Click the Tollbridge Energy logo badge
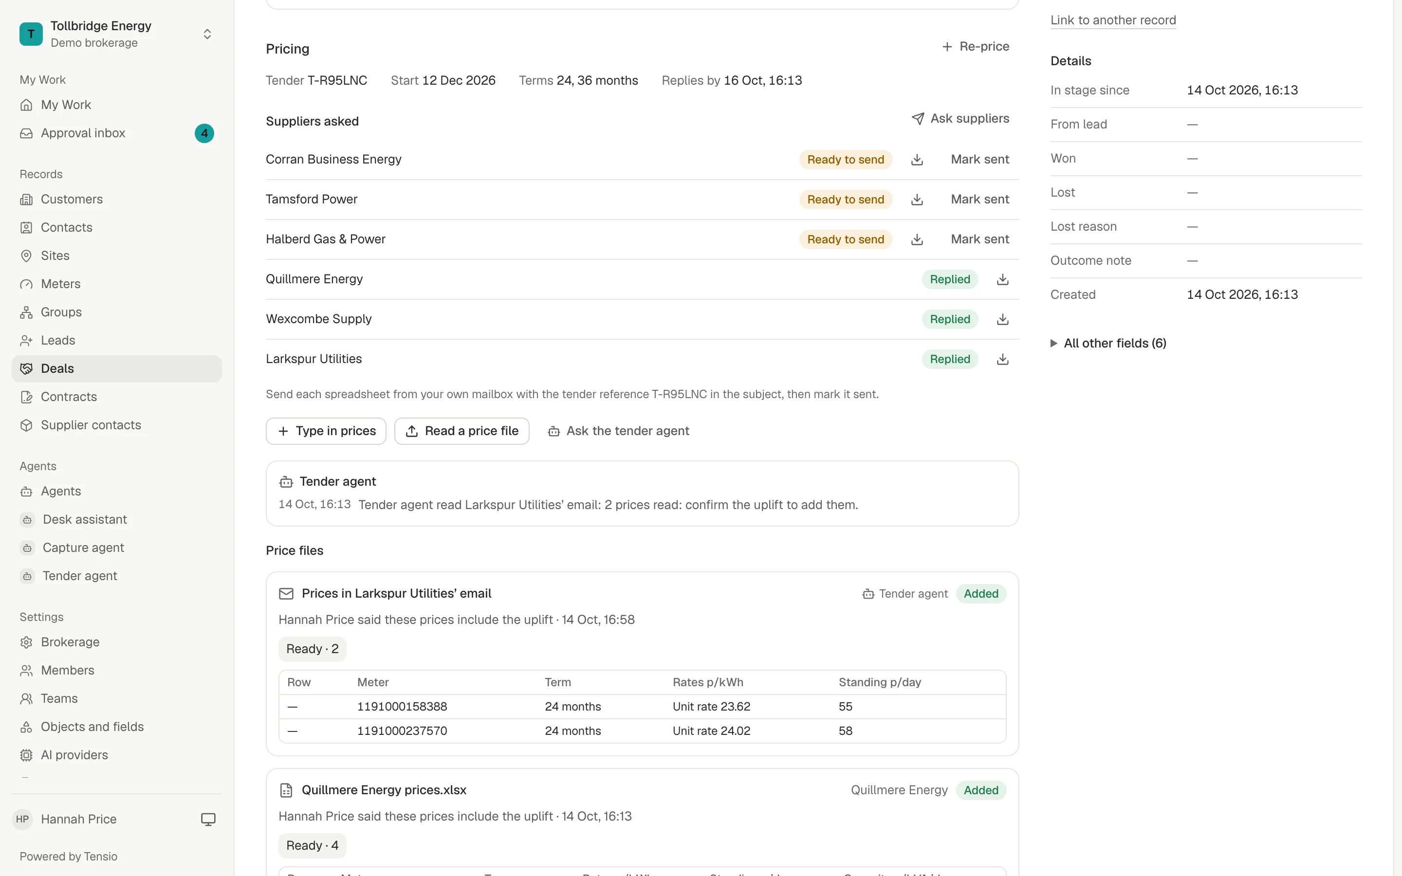Viewport: 1402px width, 876px height. (31, 34)
